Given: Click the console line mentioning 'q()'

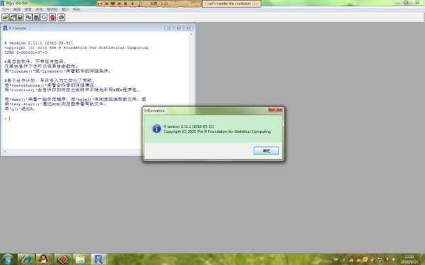Looking at the screenshot, I should [20, 109].
